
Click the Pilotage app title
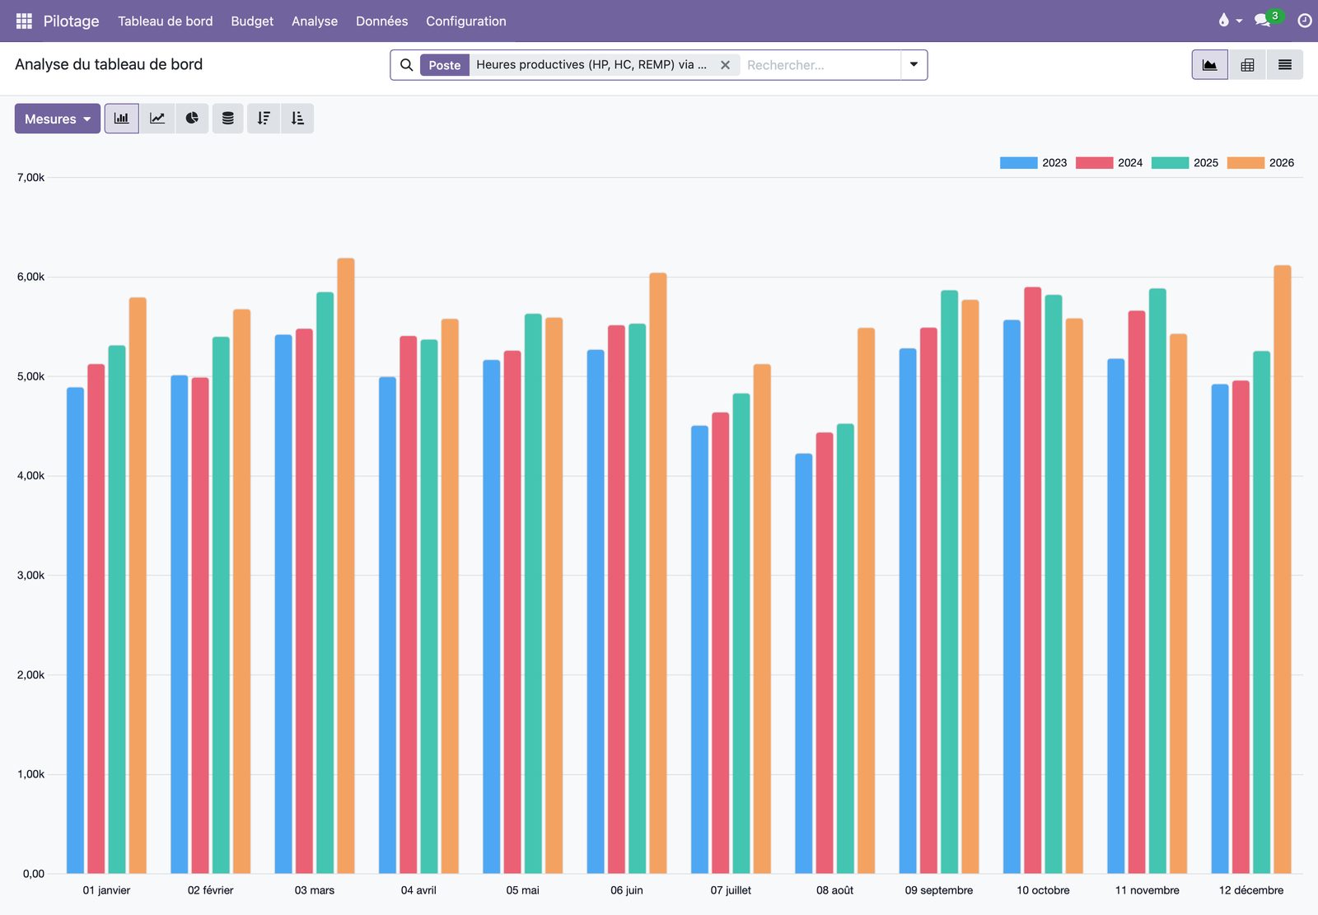[x=71, y=21]
